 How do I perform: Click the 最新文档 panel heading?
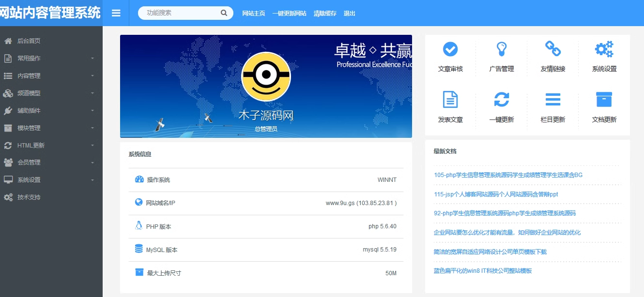(445, 151)
